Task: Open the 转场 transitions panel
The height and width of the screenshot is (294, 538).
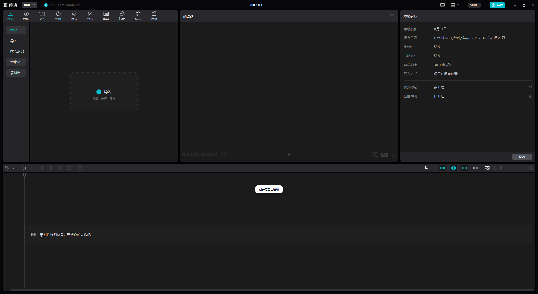Action: coord(90,16)
